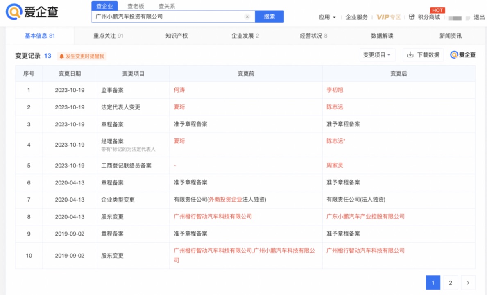
Task: Go to page 2 of change records
Action: click(451, 283)
